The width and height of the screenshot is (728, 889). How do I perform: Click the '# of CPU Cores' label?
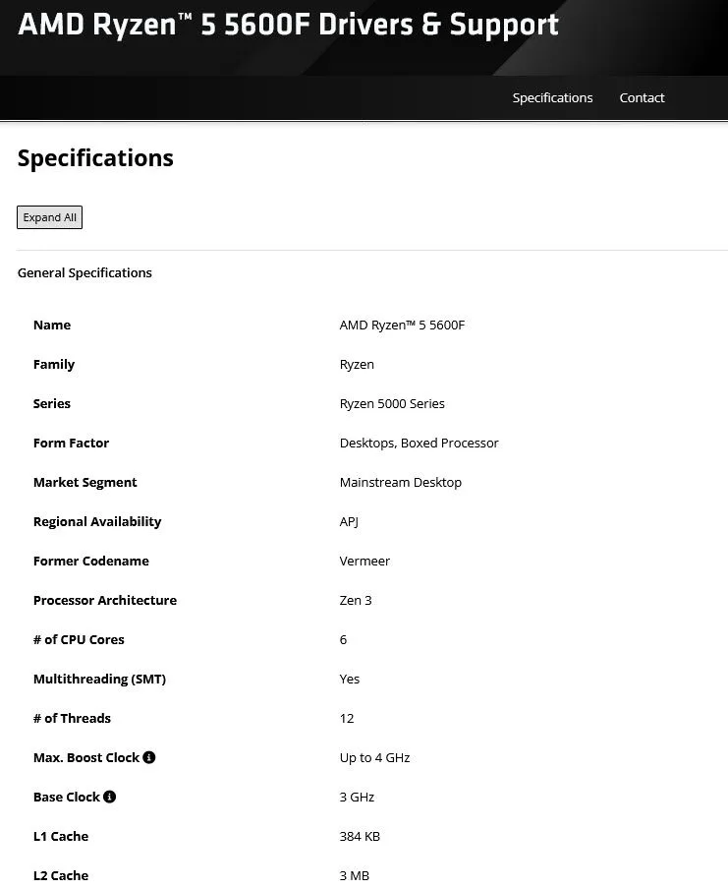(x=79, y=639)
